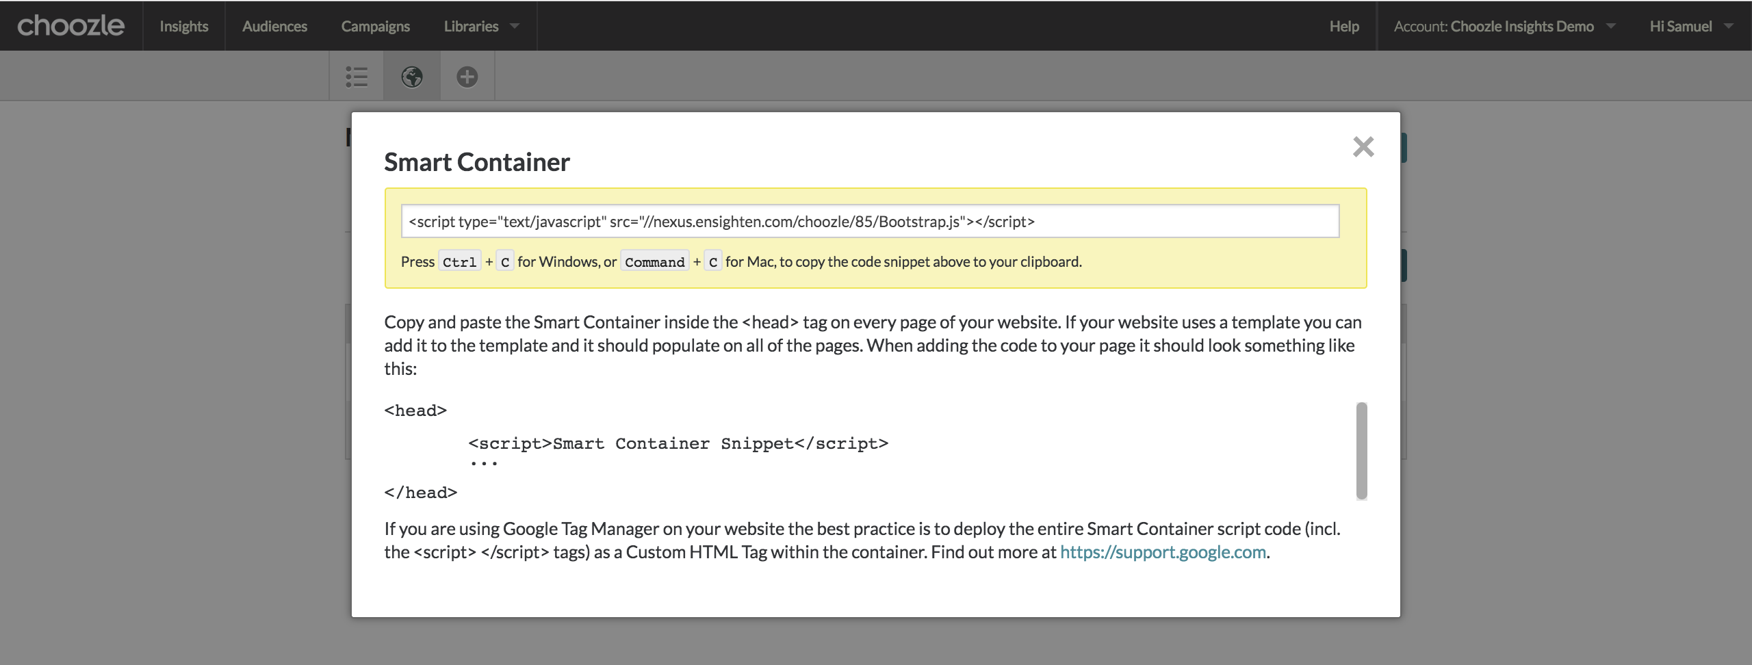Viewport: 1752px width, 665px height.
Task: Click the Choozle logo
Action: (x=70, y=26)
